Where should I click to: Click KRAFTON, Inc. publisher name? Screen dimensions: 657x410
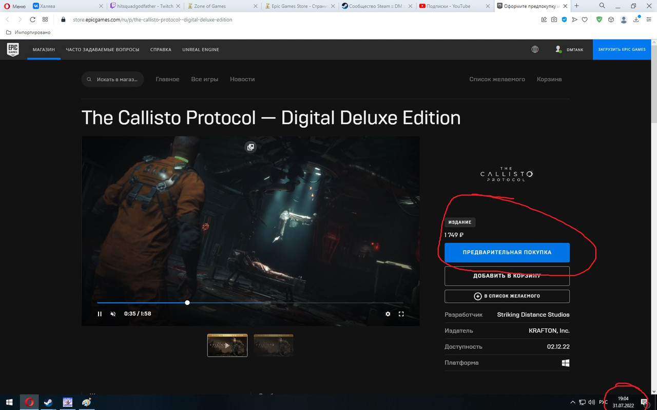tap(549, 331)
